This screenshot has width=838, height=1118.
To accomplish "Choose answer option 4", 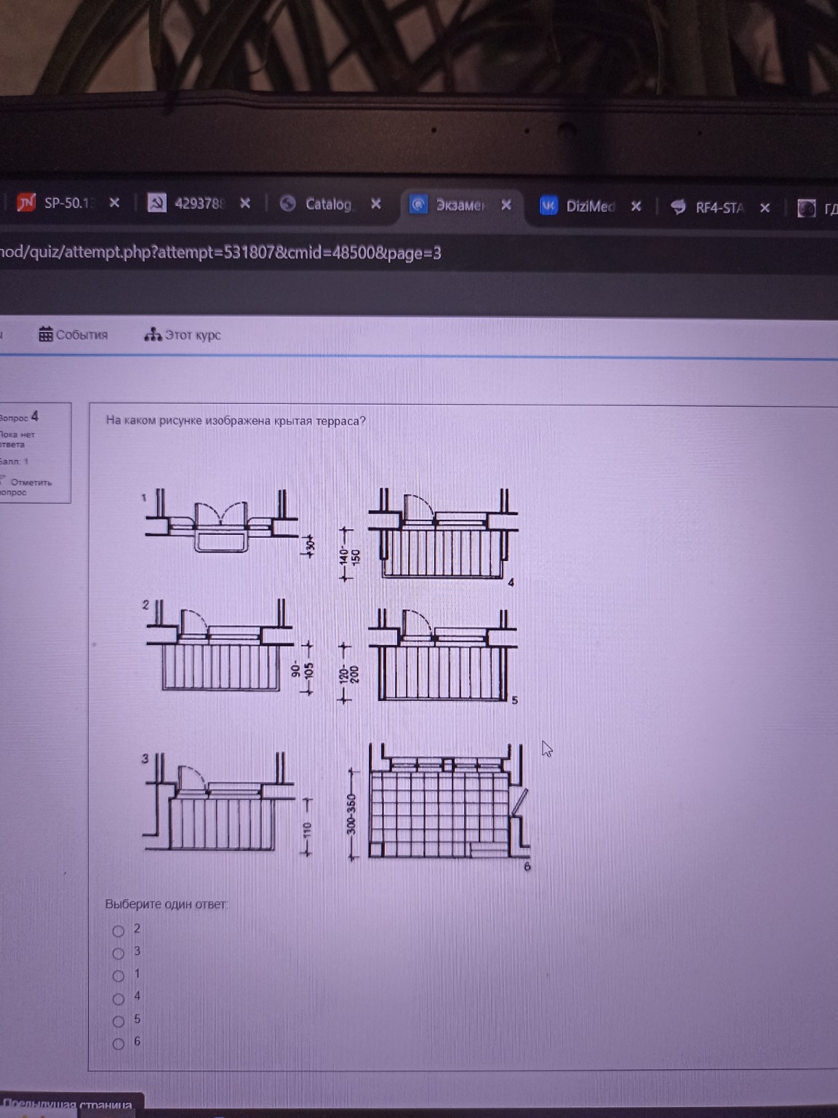I will point(119,999).
